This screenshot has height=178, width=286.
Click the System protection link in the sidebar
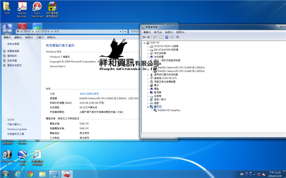[x=12, y=61]
